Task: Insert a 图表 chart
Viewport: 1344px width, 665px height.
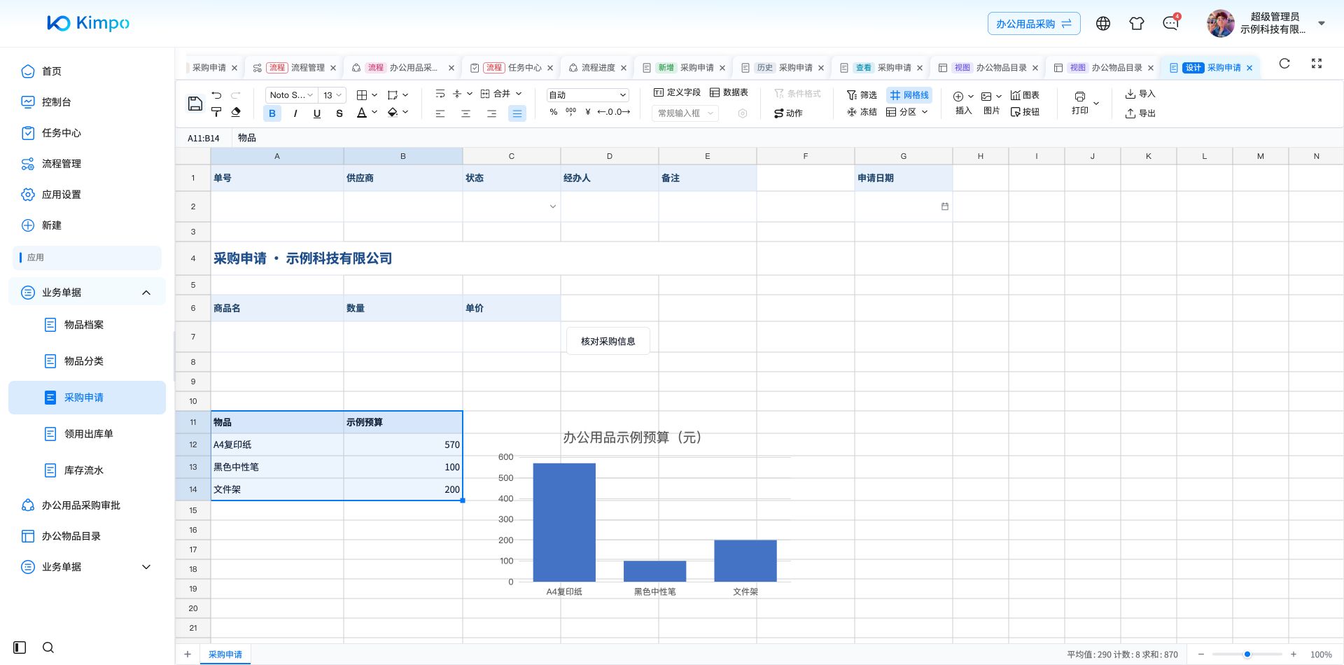Action: pos(1025,94)
